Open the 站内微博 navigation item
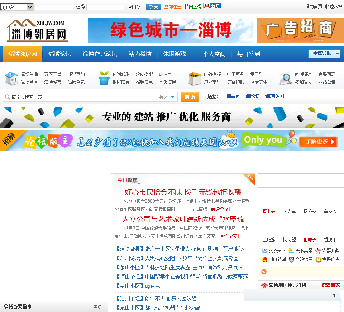The width and height of the screenshot is (344, 312). 140,54
